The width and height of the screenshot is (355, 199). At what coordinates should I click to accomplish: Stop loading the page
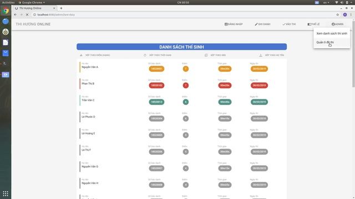coord(27,15)
